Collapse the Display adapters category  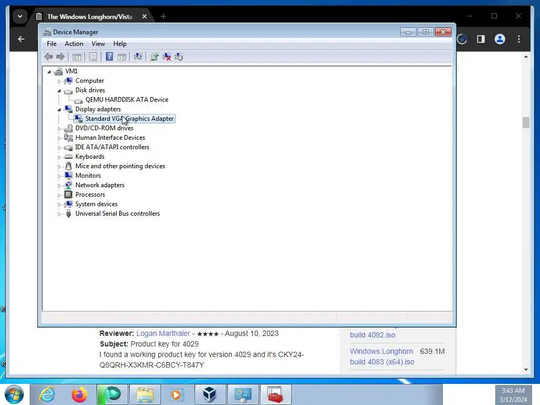59,110
